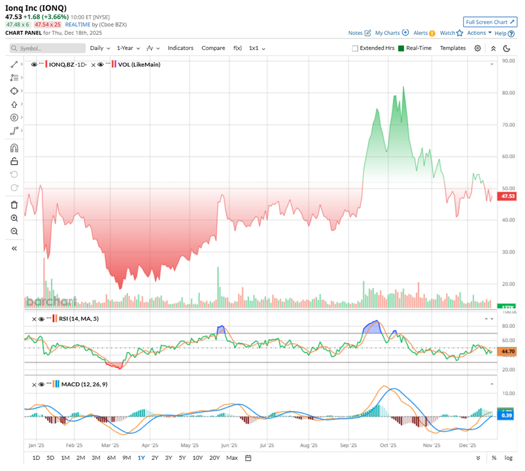Open the Indicators menu

pos(180,48)
